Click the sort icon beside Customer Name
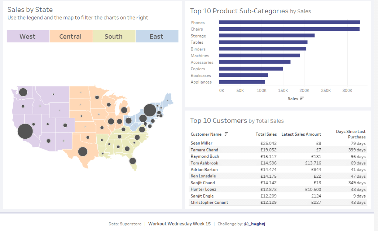 click(226, 134)
